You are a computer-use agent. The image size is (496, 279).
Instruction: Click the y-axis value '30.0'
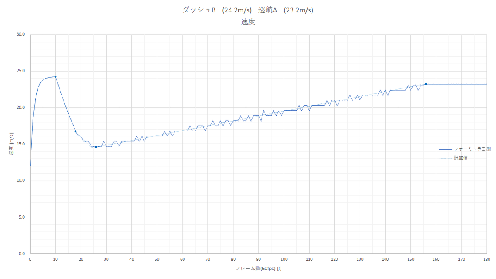(21, 34)
